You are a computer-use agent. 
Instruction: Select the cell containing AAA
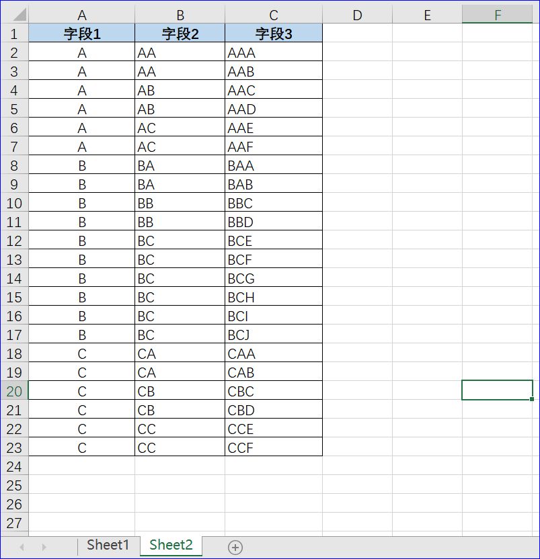(x=274, y=52)
